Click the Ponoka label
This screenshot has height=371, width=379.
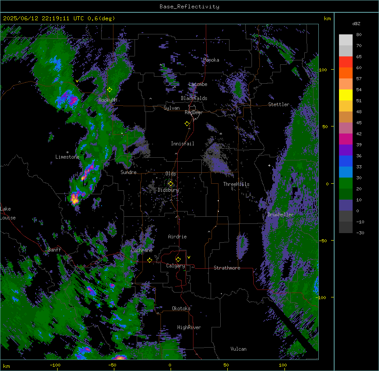point(211,60)
